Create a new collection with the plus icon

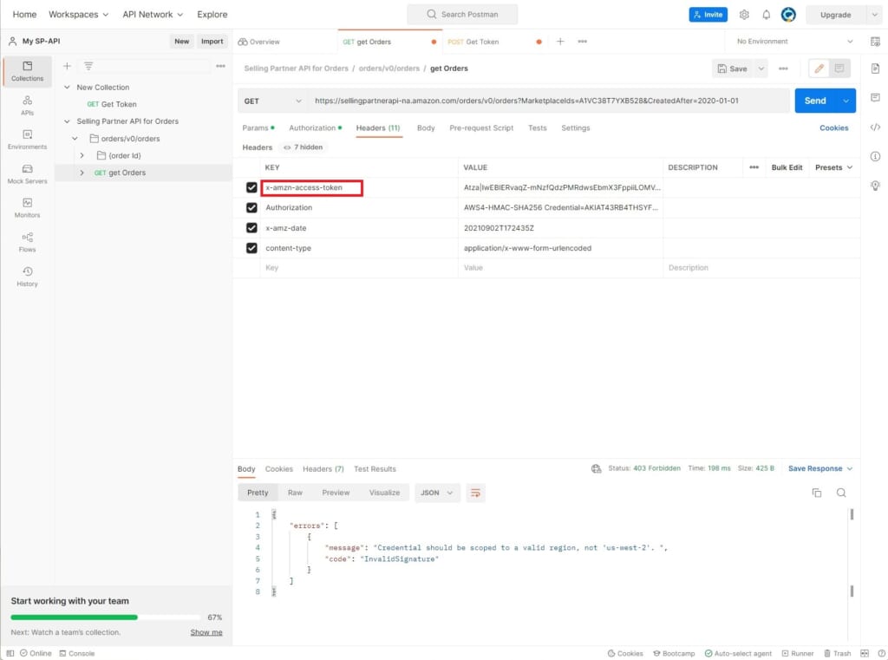(x=67, y=66)
